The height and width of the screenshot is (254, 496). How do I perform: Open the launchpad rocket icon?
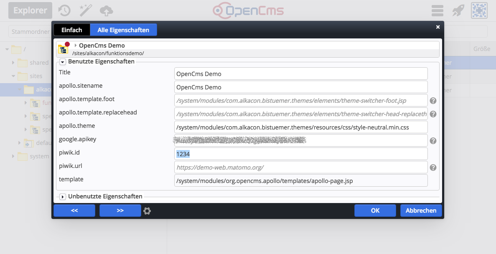(x=458, y=10)
